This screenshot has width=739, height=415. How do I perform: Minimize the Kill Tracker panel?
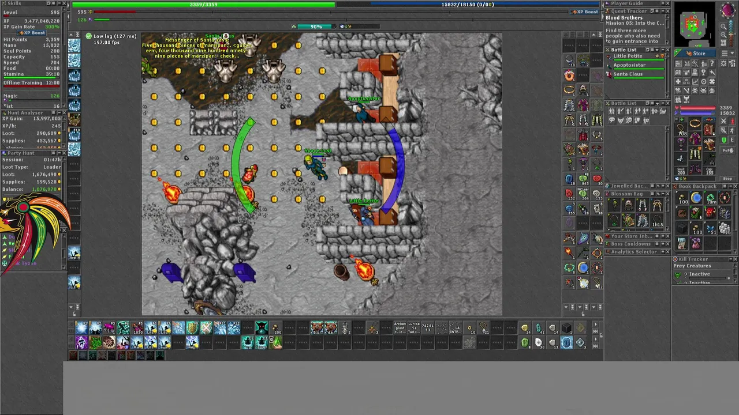(x=730, y=259)
